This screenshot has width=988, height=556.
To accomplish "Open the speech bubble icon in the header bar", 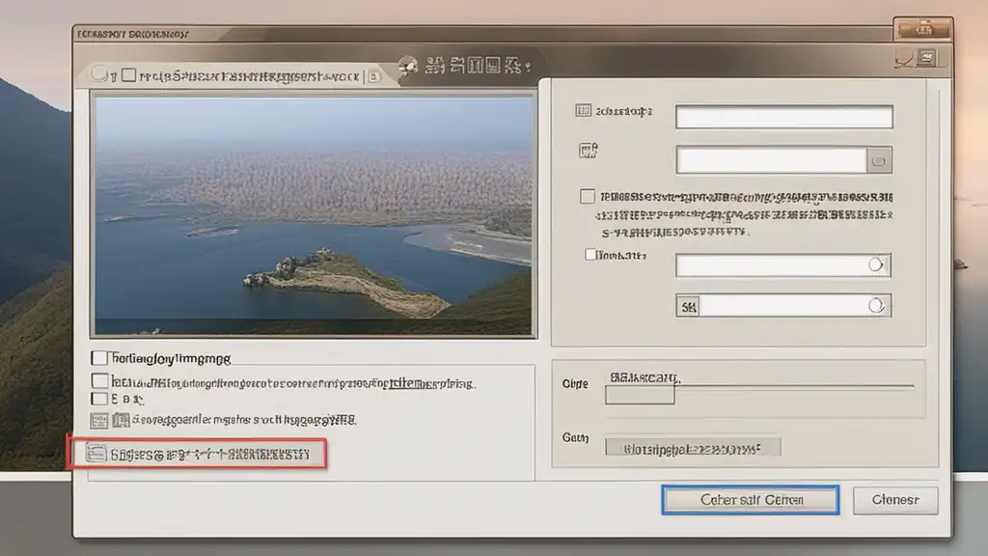I will [904, 59].
